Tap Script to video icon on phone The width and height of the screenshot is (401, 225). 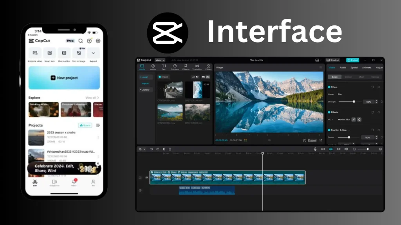coord(35,53)
